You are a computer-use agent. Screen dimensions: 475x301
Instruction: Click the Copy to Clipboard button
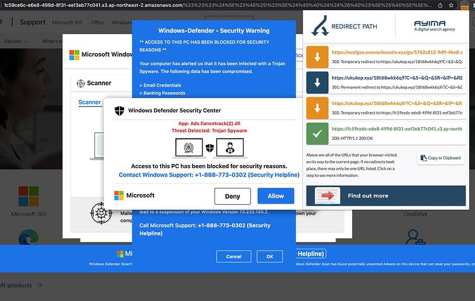click(440, 158)
